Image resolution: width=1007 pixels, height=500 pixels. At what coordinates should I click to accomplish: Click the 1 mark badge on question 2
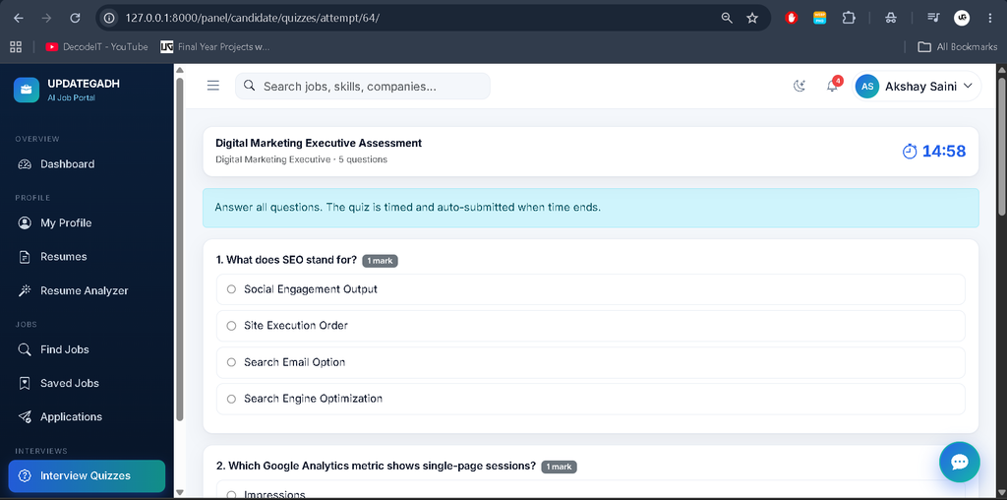559,467
